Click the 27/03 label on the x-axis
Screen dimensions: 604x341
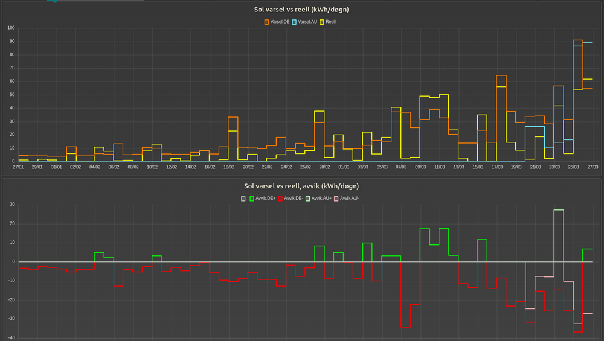[592, 167]
